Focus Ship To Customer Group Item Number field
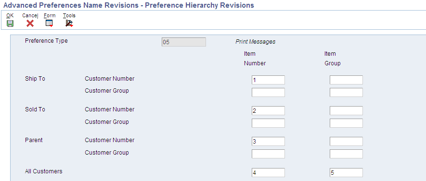 [269, 92]
